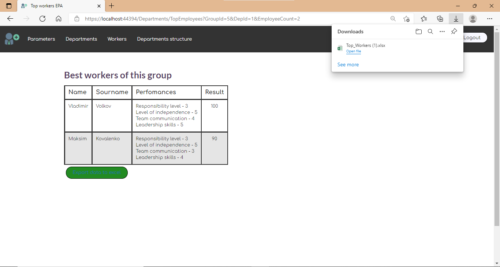Screen dimensions: 500x267
Task: Click the Downloads panel title
Action: [351, 31]
